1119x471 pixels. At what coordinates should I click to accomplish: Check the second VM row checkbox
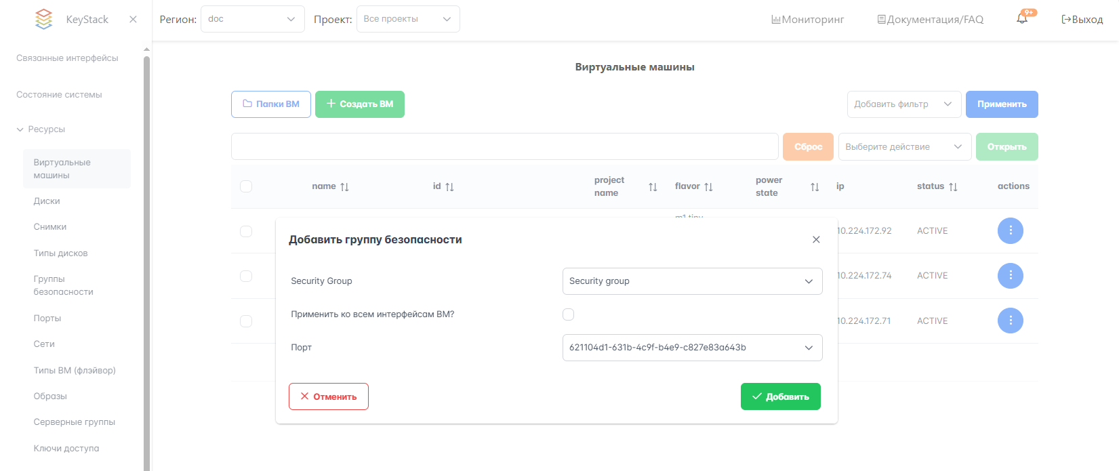246,276
